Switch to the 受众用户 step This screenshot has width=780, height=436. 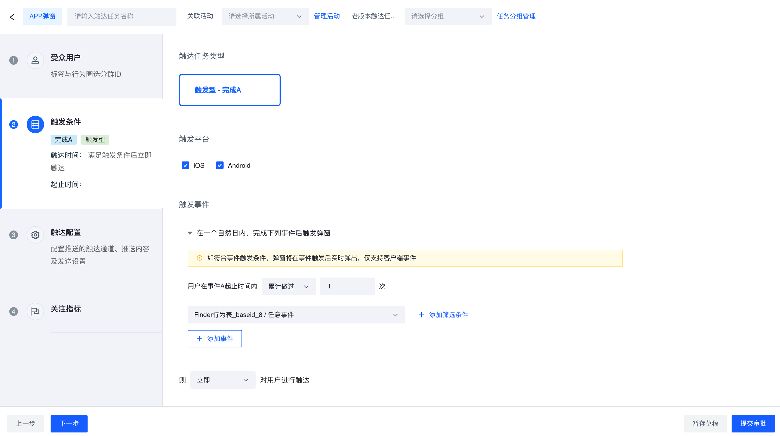65,57
